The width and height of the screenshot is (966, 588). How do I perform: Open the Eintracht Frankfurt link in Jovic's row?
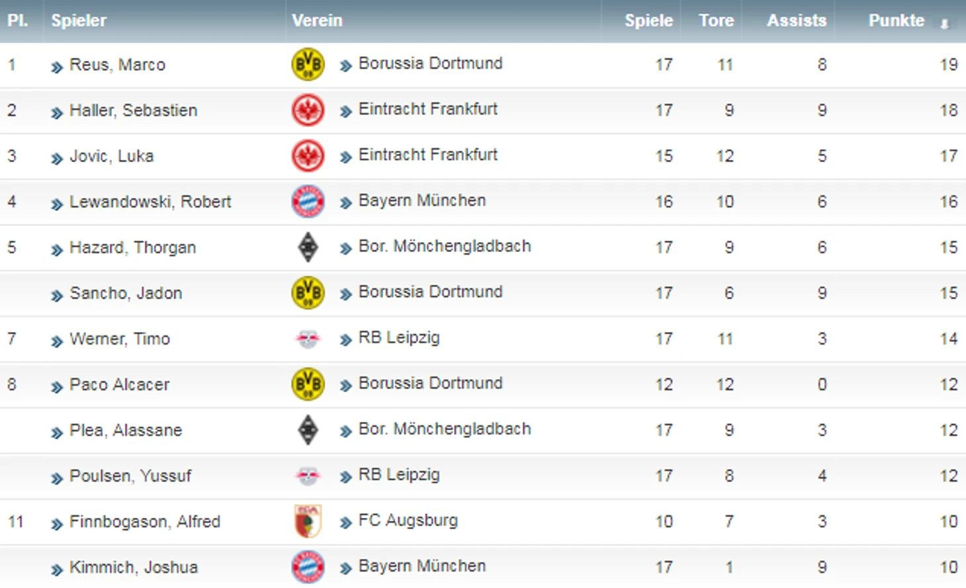pyautogui.click(x=428, y=155)
